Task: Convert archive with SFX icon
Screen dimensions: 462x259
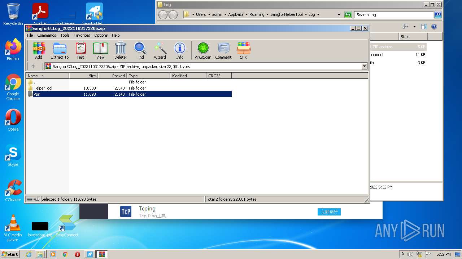Action: point(244,50)
